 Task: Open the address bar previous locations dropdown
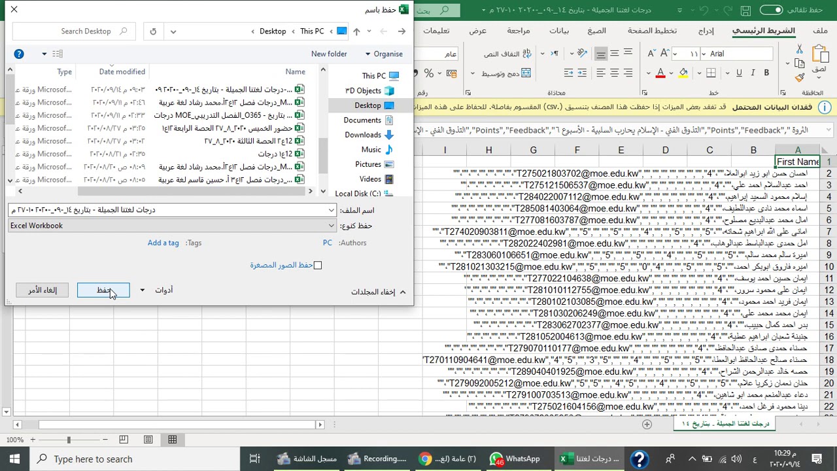coord(173,31)
